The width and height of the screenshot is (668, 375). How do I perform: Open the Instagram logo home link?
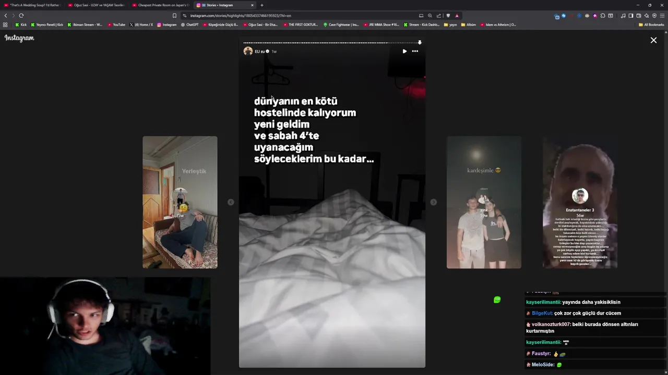click(19, 38)
